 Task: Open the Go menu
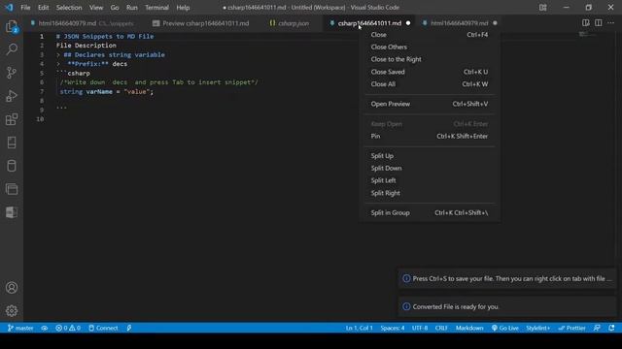pos(115,8)
